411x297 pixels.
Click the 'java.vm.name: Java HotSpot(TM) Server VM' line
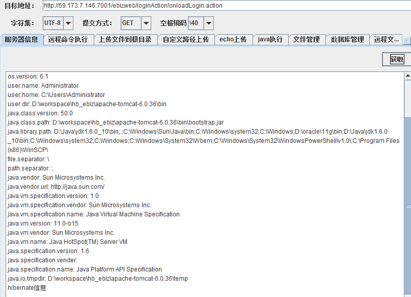click(67, 242)
